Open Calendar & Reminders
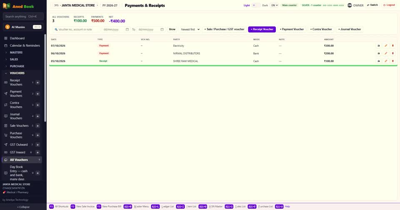 [x=25, y=45]
